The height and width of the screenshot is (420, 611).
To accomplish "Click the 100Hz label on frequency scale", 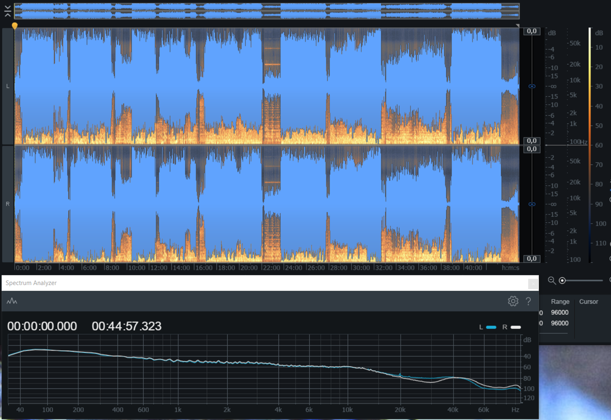I will 578,142.
